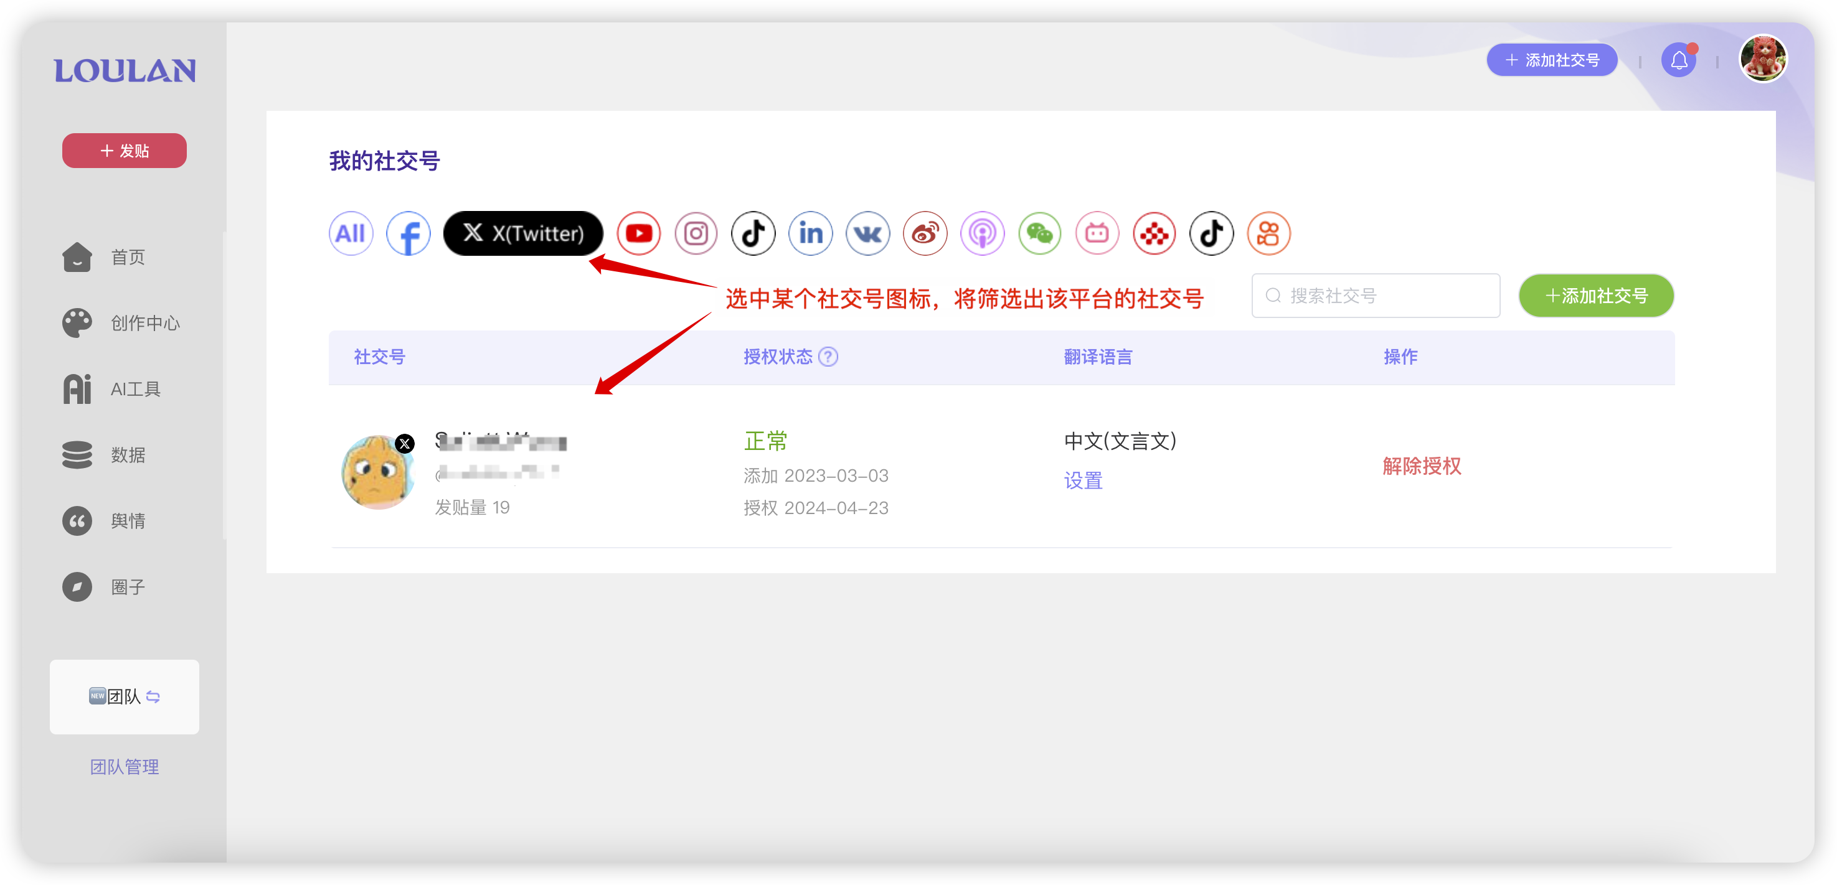Open notifications bell icon
1837x885 pixels.
click(1679, 60)
